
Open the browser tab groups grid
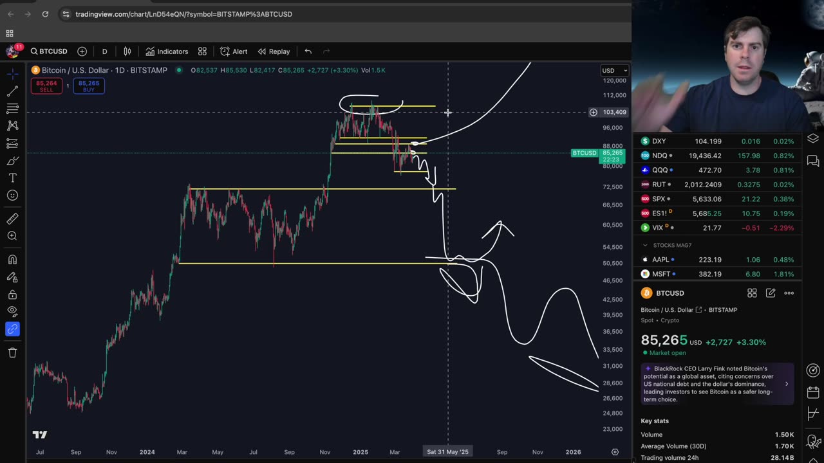click(10, 33)
